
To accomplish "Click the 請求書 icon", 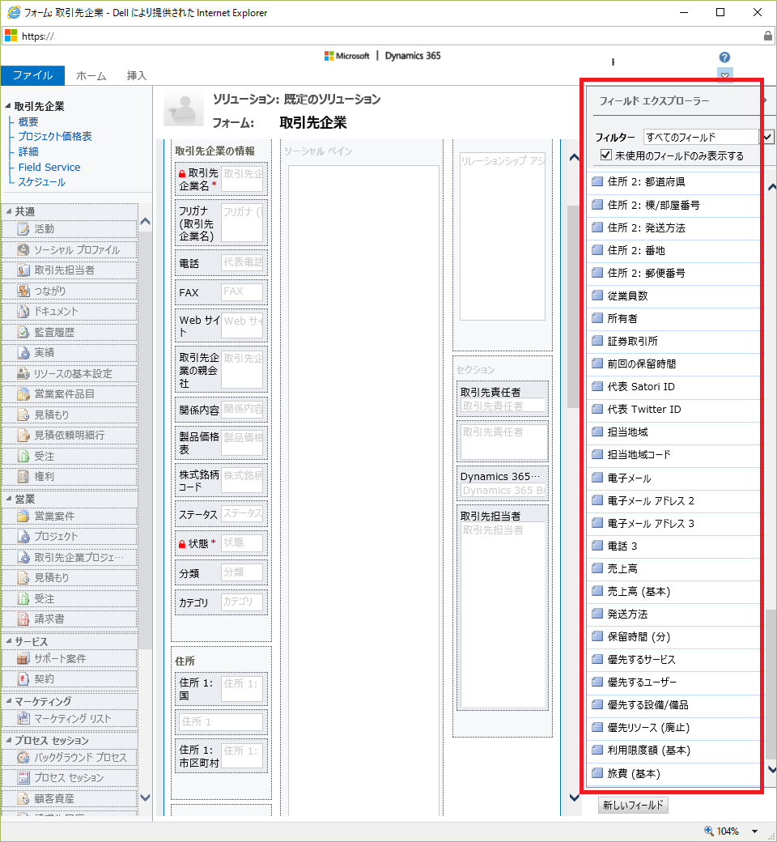I will (23, 619).
